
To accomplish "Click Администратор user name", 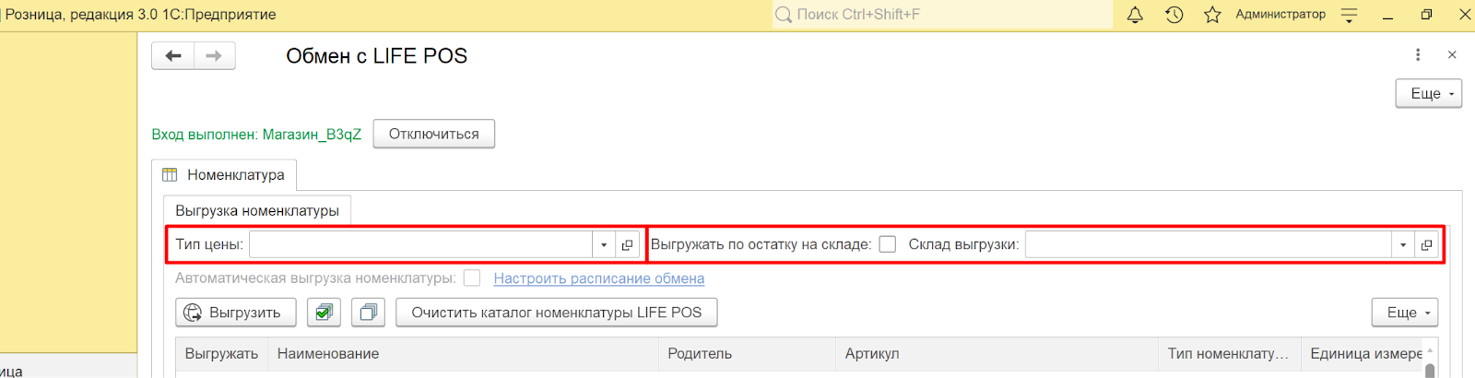I will tap(1280, 15).
